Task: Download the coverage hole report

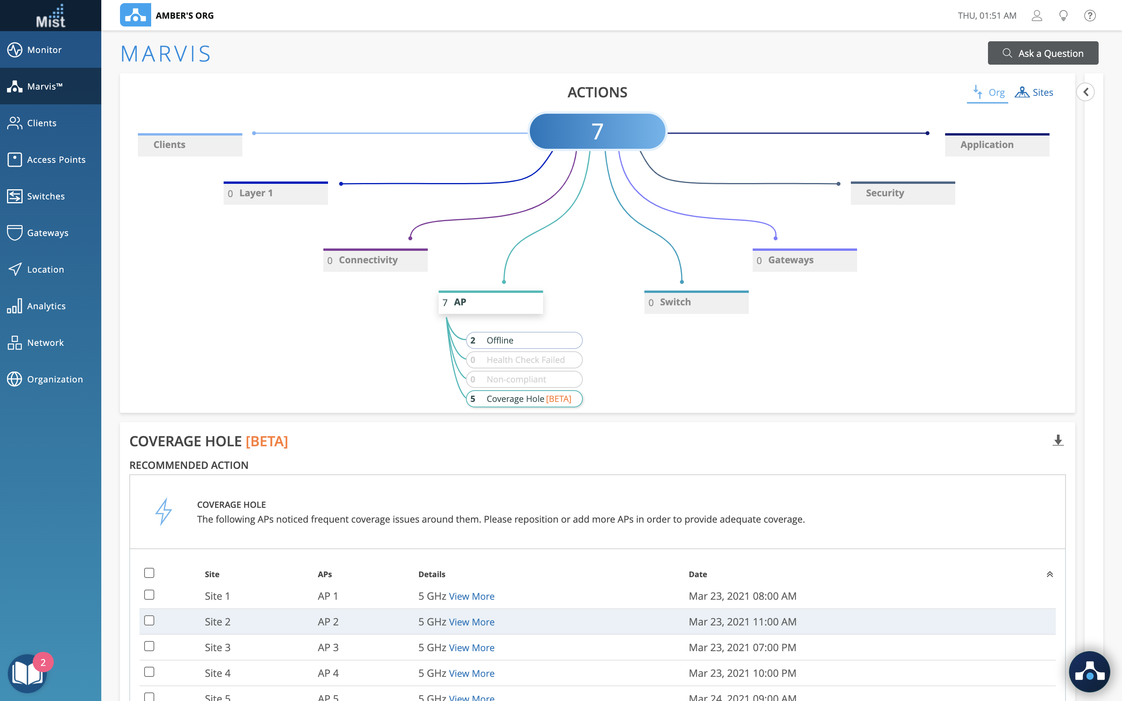Action: tap(1058, 440)
